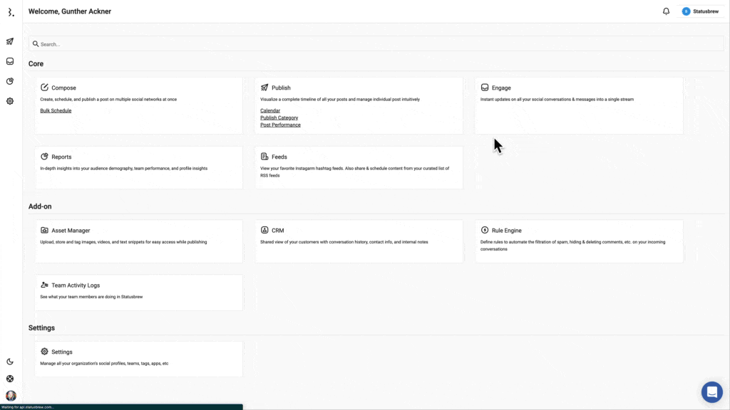The image size is (730, 410).
Task: Open the Post Performance link
Action: pos(280,125)
